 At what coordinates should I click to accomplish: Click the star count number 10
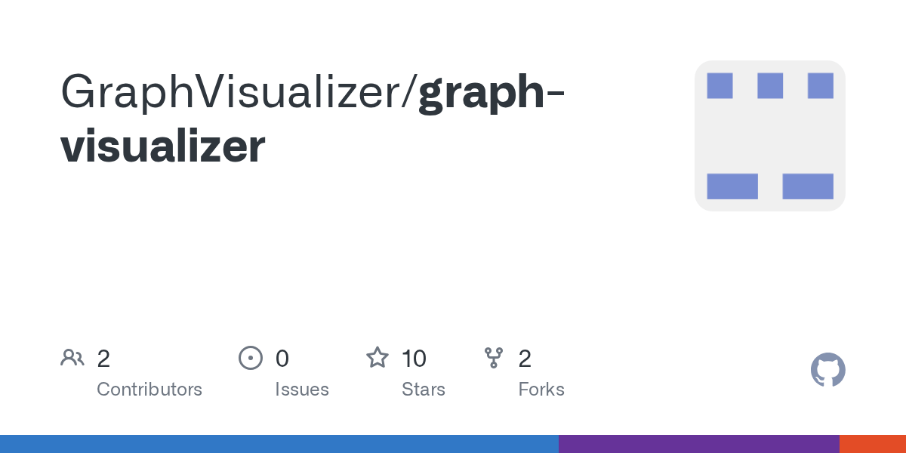[414, 358]
